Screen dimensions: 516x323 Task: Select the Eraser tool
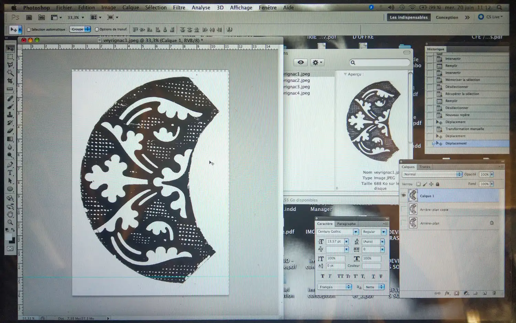(10, 131)
